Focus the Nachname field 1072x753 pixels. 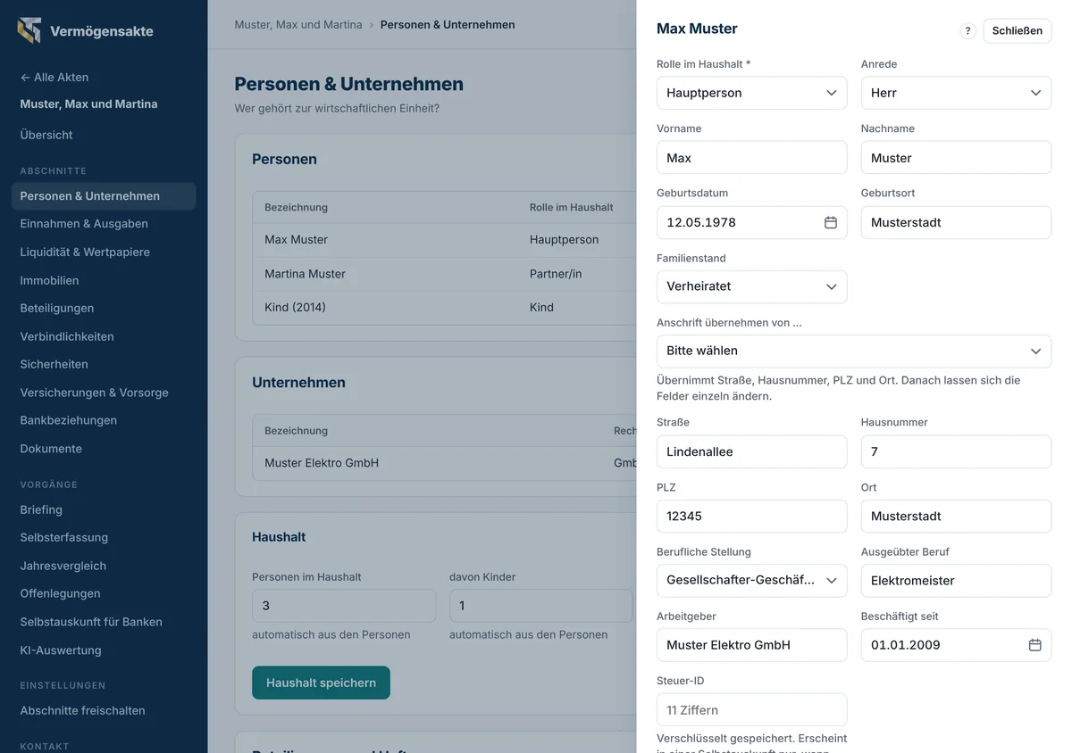956,157
